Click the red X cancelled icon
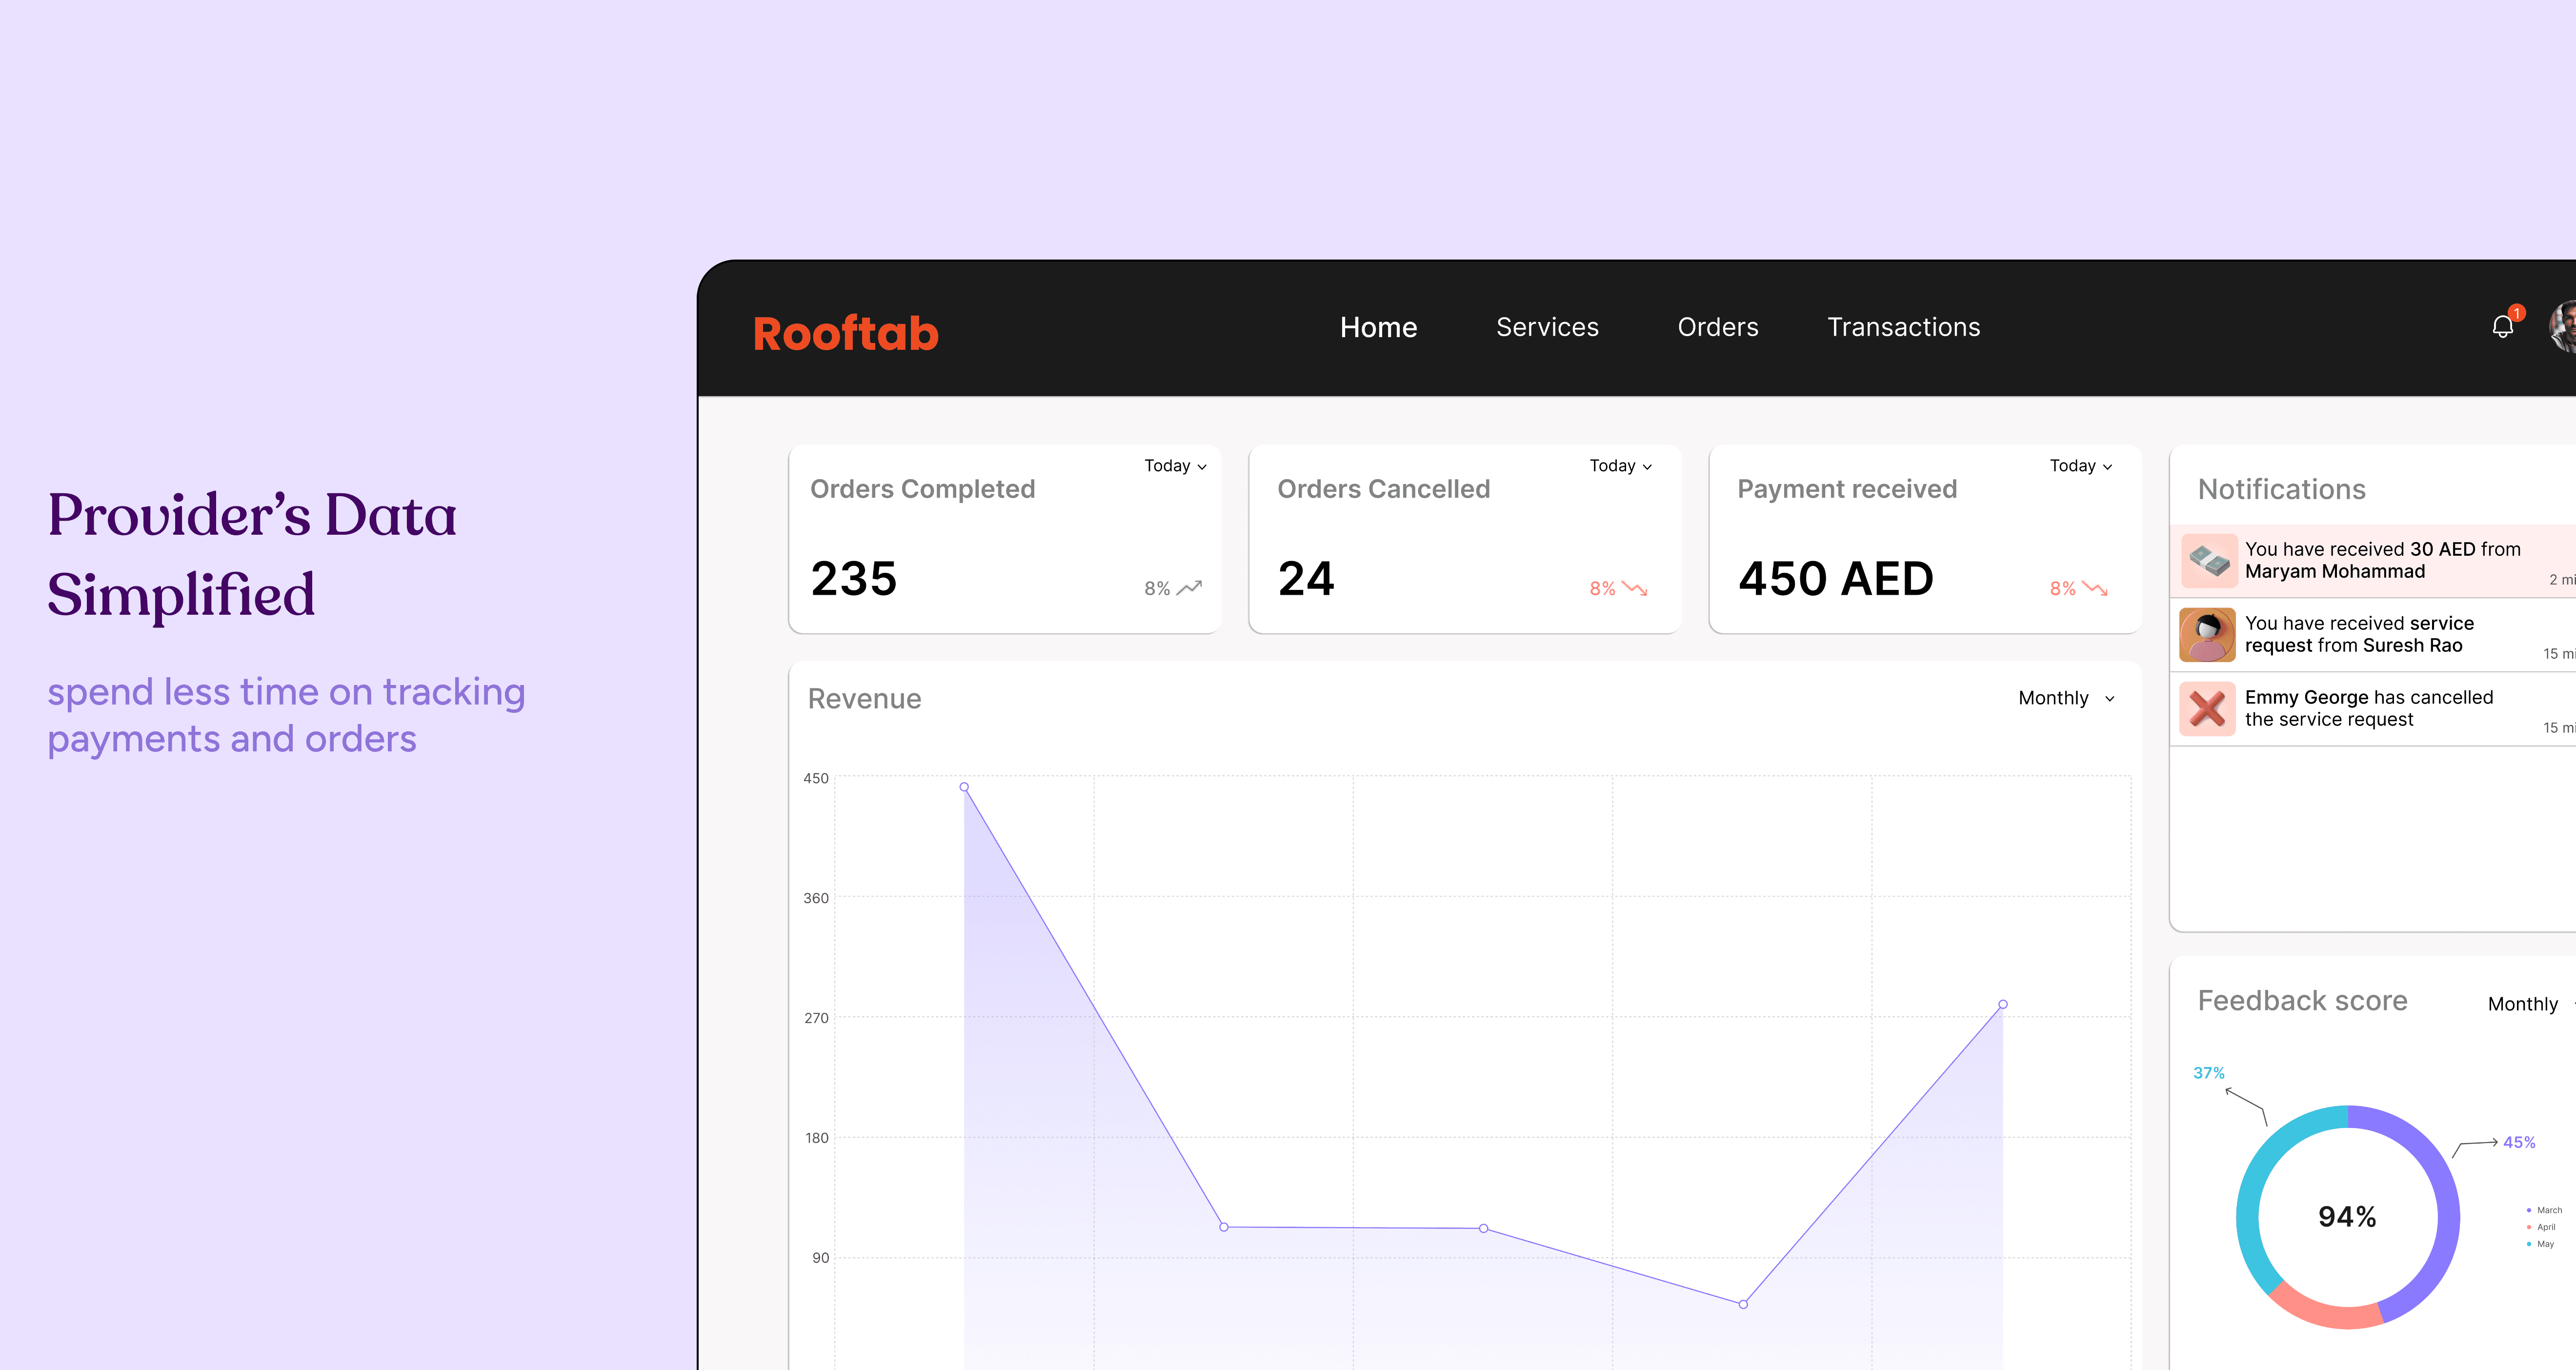Viewport: 2576px width, 1370px height. point(2207,709)
